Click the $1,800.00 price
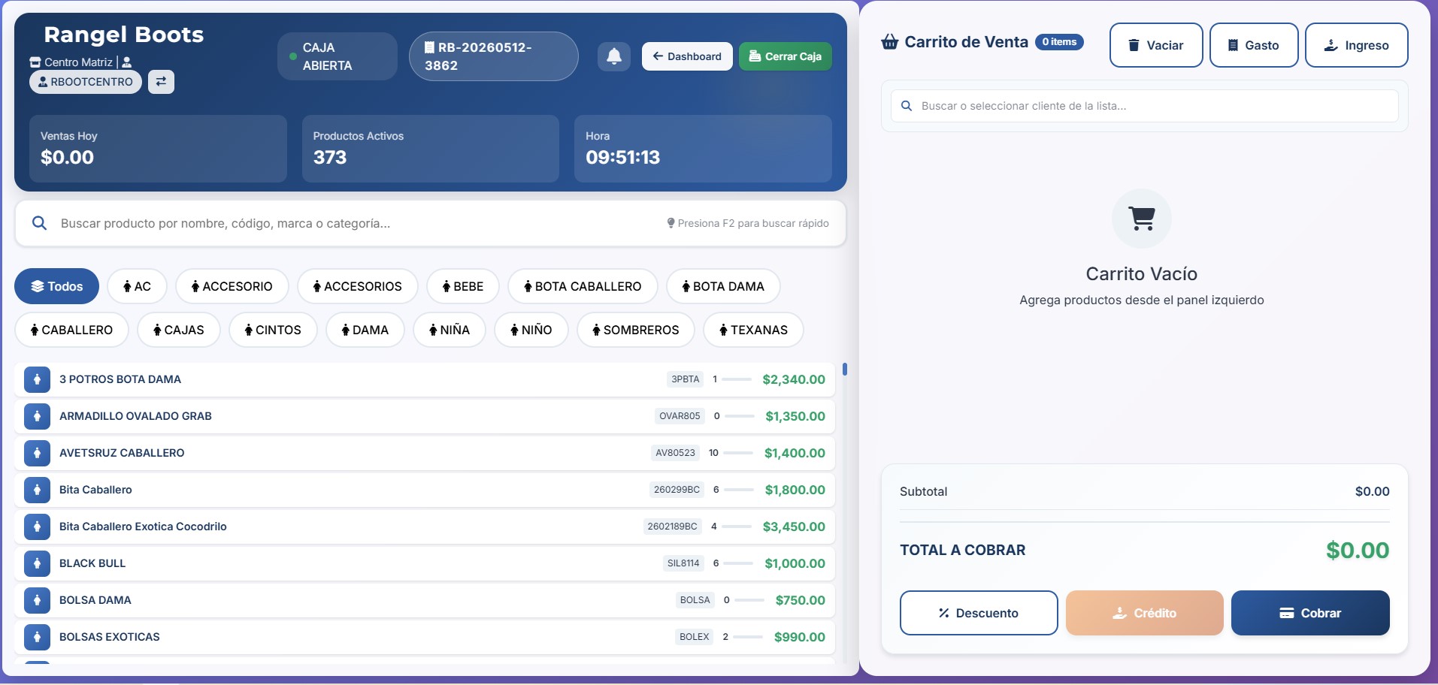The image size is (1438, 685). [795, 490]
